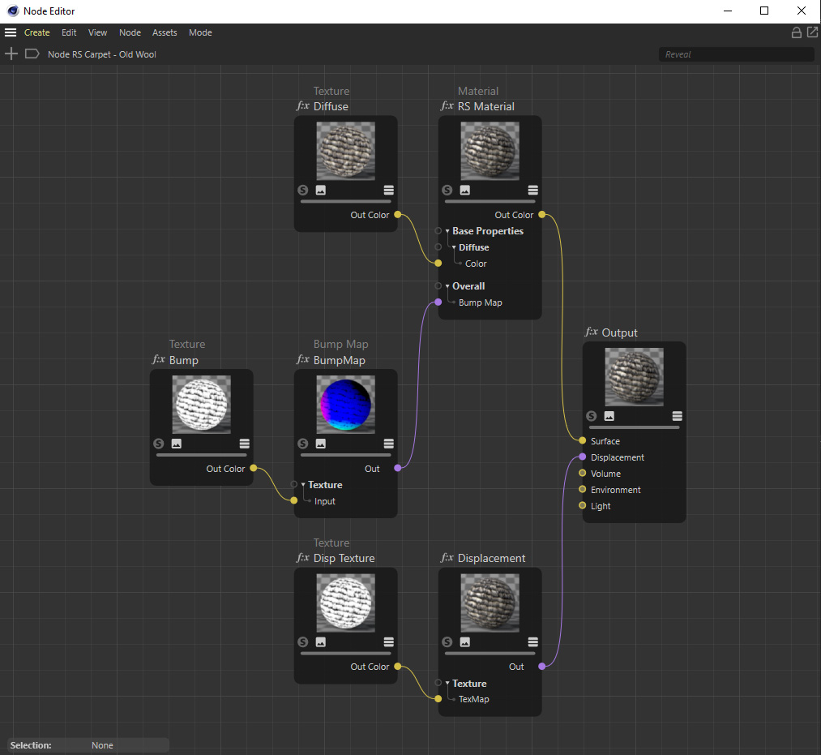821x755 pixels.
Task: Click the preview size bar under Diffuse thumbnail
Action: (345, 202)
